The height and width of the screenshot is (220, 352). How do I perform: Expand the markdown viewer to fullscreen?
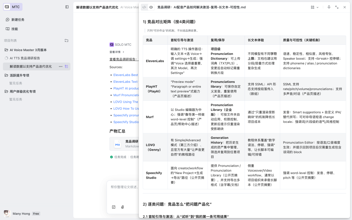[x=337, y=7]
